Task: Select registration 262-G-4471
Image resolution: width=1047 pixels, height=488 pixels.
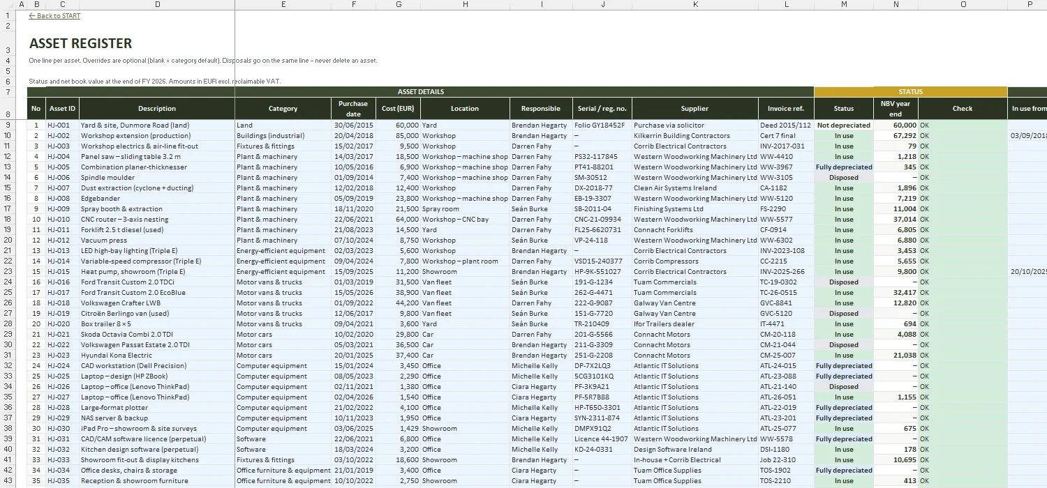Action: coord(602,293)
